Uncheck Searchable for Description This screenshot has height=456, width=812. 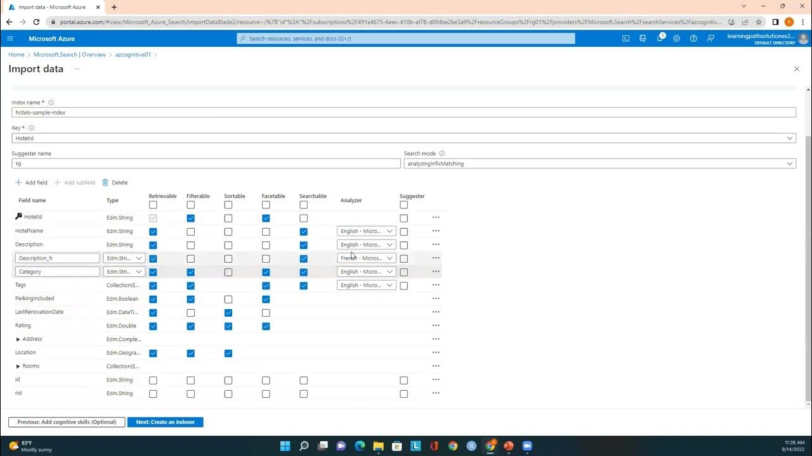(304, 245)
